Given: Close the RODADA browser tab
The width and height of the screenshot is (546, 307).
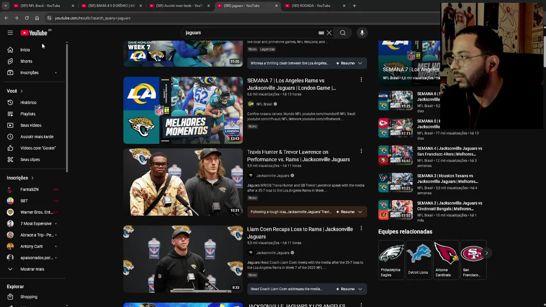Looking at the screenshot, I should [x=344, y=6].
